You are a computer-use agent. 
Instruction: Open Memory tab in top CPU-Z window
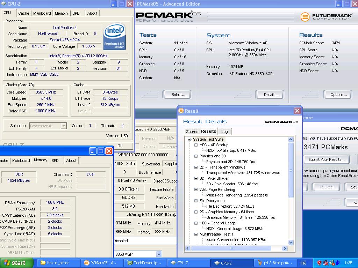62,13
